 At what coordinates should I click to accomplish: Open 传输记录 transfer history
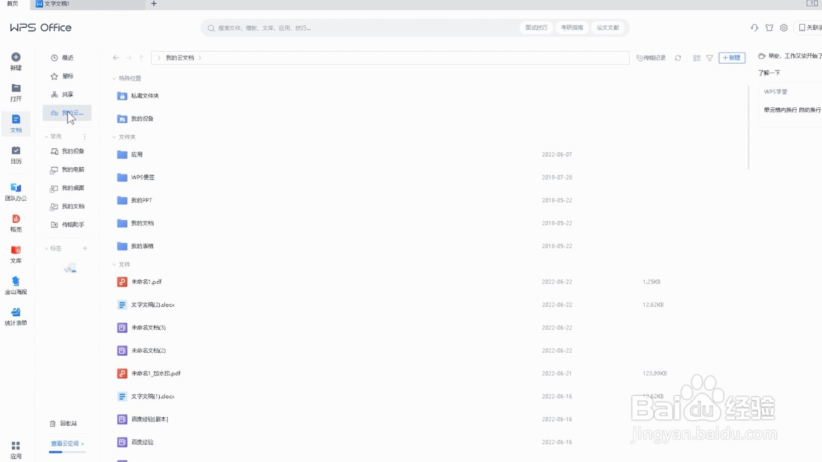651,58
